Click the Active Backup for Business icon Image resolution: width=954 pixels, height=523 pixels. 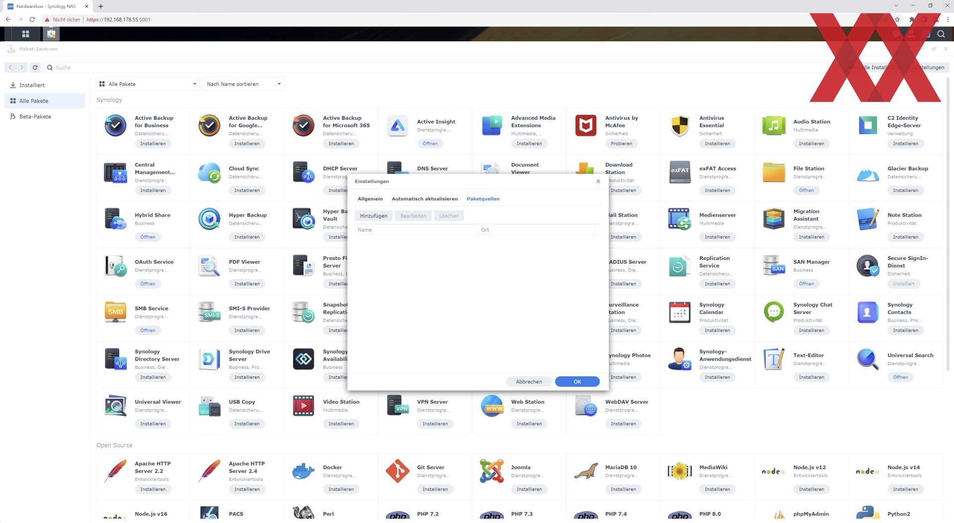pos(115,126)
